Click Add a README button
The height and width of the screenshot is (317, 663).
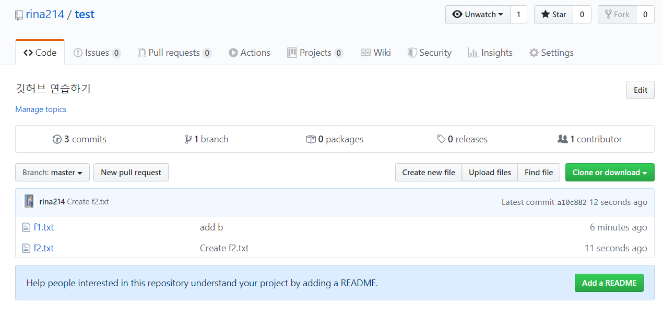pyautogui.click(x=609, y=283)
